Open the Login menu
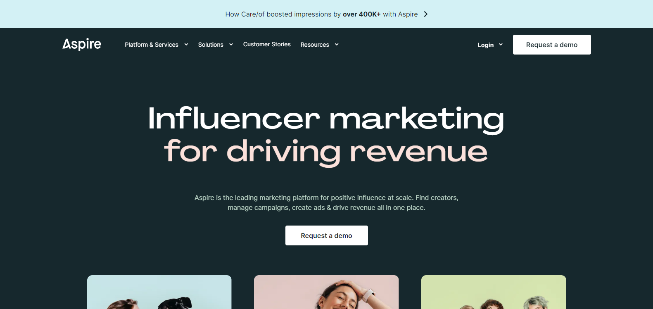 (485, 45)
